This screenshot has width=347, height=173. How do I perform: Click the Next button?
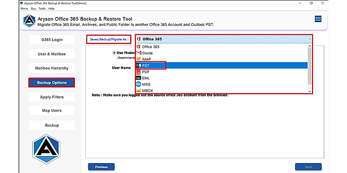point(308,167)
